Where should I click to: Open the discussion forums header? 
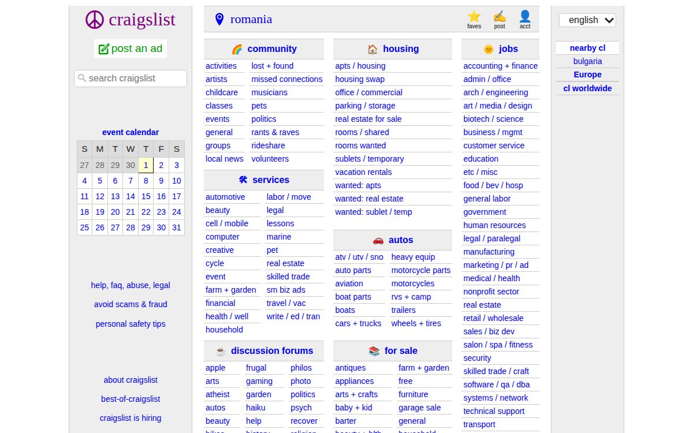coord(272,351)
